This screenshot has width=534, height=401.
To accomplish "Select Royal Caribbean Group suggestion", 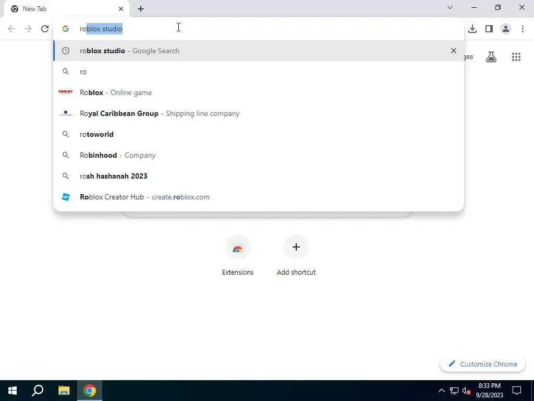I will point(259,113).
